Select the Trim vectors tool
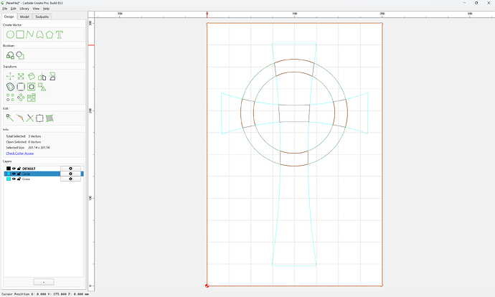Viewport: 495px width, 297px height. [29, 118]
